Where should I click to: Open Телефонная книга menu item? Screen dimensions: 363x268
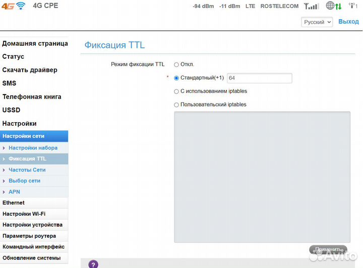pyautogui.click(x=32, y=97)
